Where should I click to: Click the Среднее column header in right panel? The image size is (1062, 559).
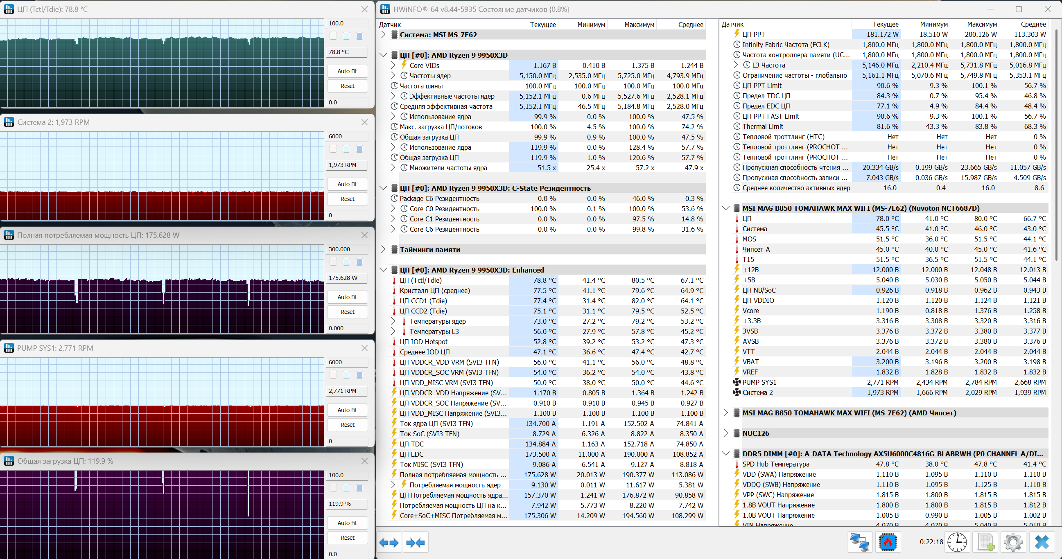click(x=1033, y=24)
